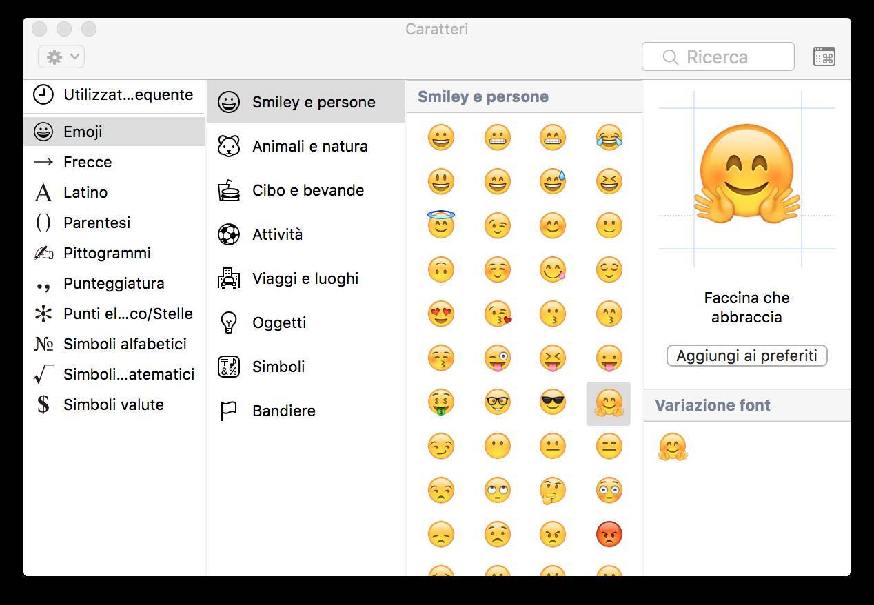This screenshot has height=605, width=874.
Task: Select the disappointed face emoji
Action: click(x=441, y=534)
